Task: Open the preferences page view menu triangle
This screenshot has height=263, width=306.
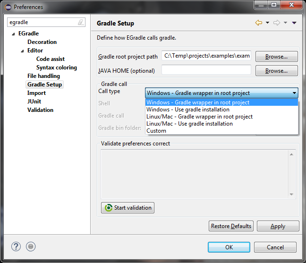Action: click(294, 23)
